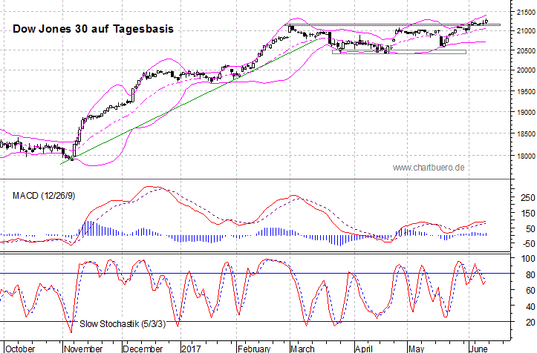
Task: Click the 21000 price axis label
Action: [525, 31]
